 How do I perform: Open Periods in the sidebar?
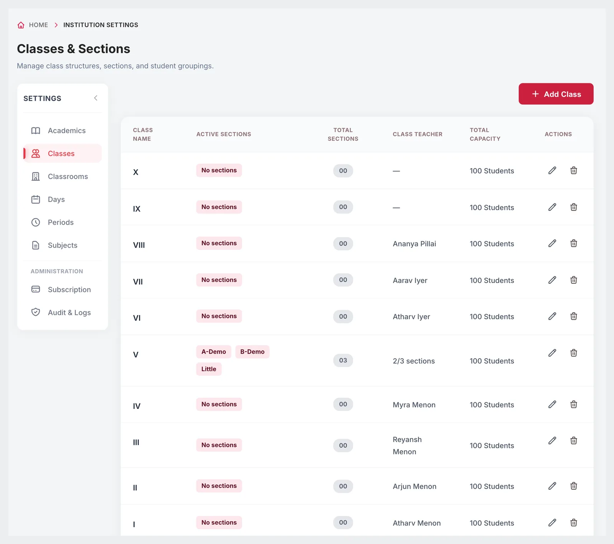point(63,222)
